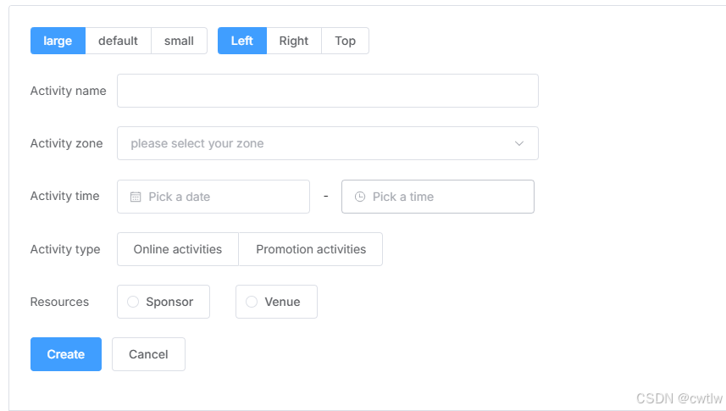This screenshot has height=411, width=726.
Task: Set label position to Top
Action: pos(346,41)
